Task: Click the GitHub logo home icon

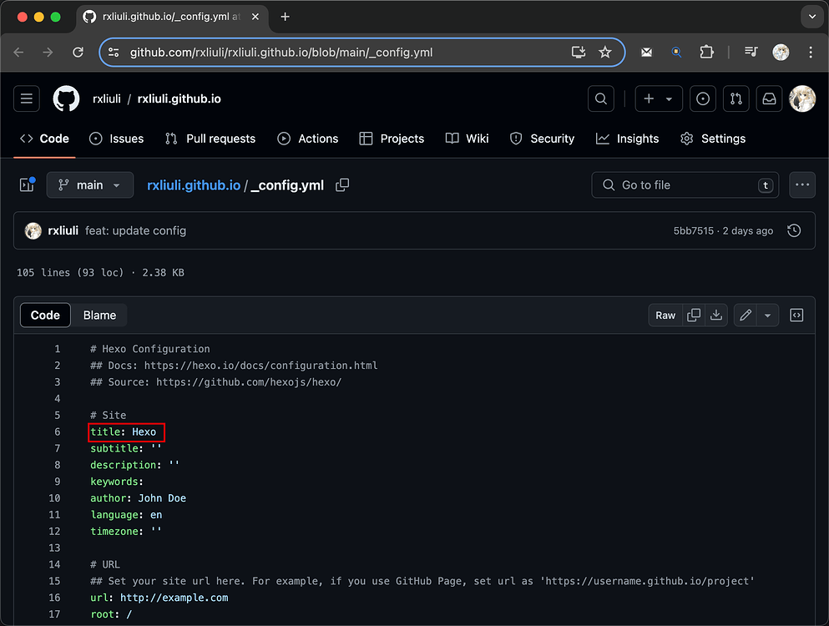Action: [x=67, y=98]
